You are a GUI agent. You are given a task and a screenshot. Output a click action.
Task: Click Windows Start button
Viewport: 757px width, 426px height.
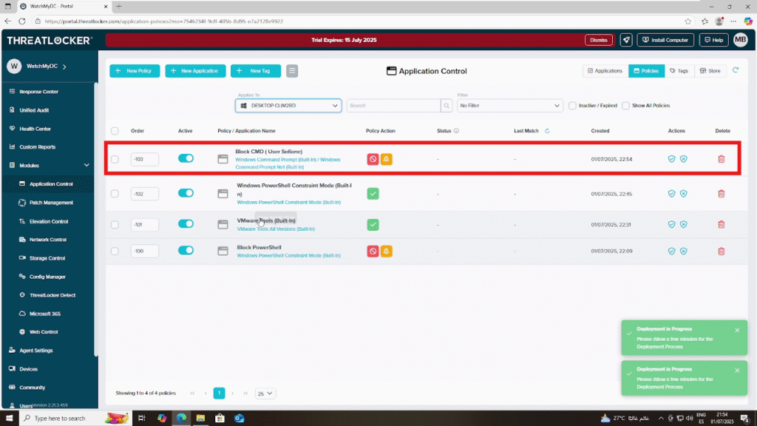9,419
